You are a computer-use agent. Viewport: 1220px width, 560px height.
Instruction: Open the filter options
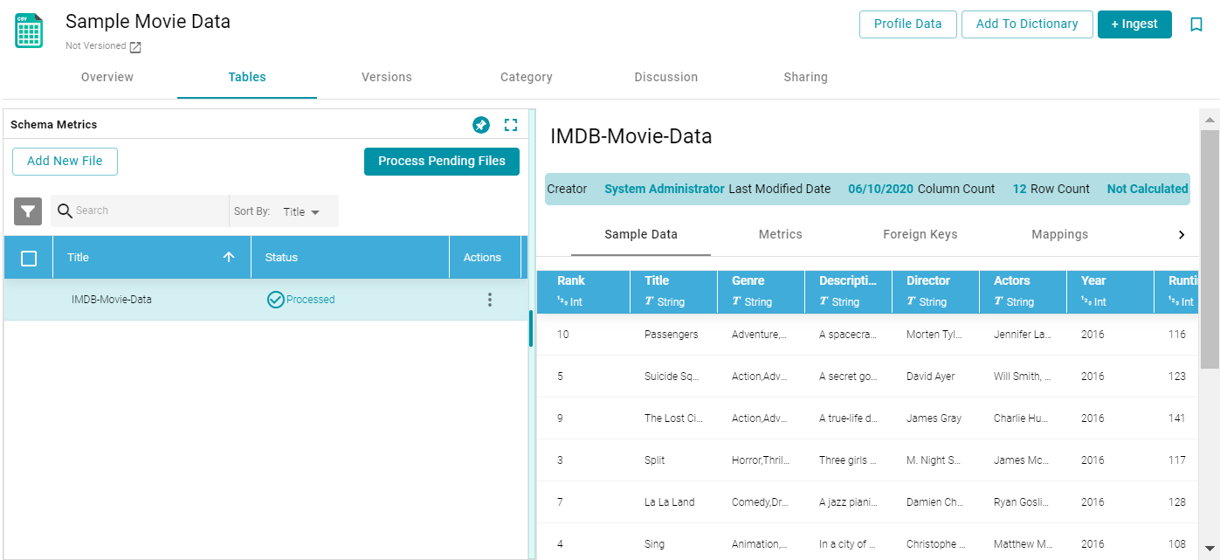point(28,211)
